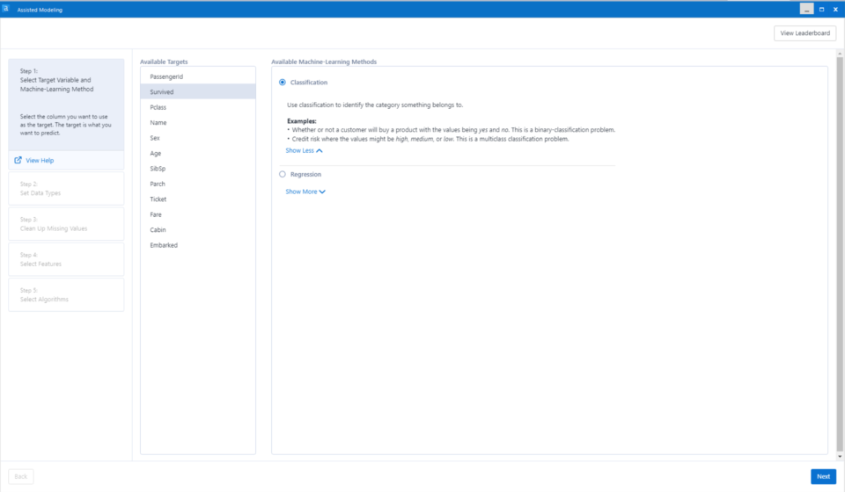Select the Regression radio button

click(x=283, y=174)
